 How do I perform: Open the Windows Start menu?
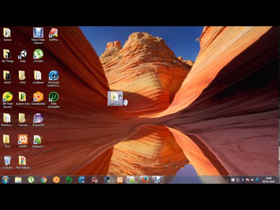[x=6, y=179]
